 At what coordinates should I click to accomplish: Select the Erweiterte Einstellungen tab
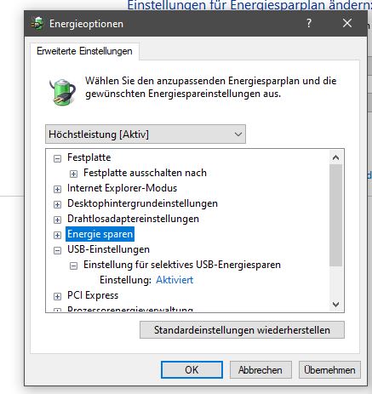coord(84,51)
